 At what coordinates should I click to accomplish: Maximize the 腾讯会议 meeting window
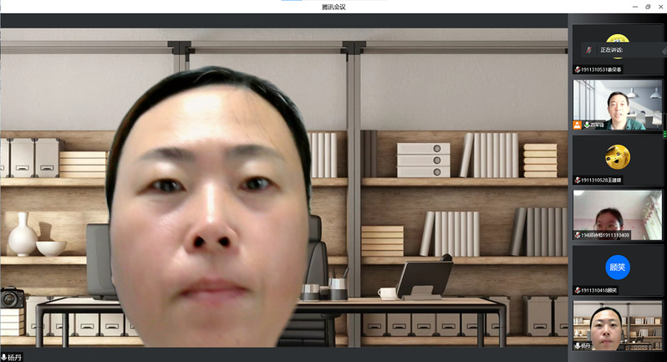(x=648, y=6)
